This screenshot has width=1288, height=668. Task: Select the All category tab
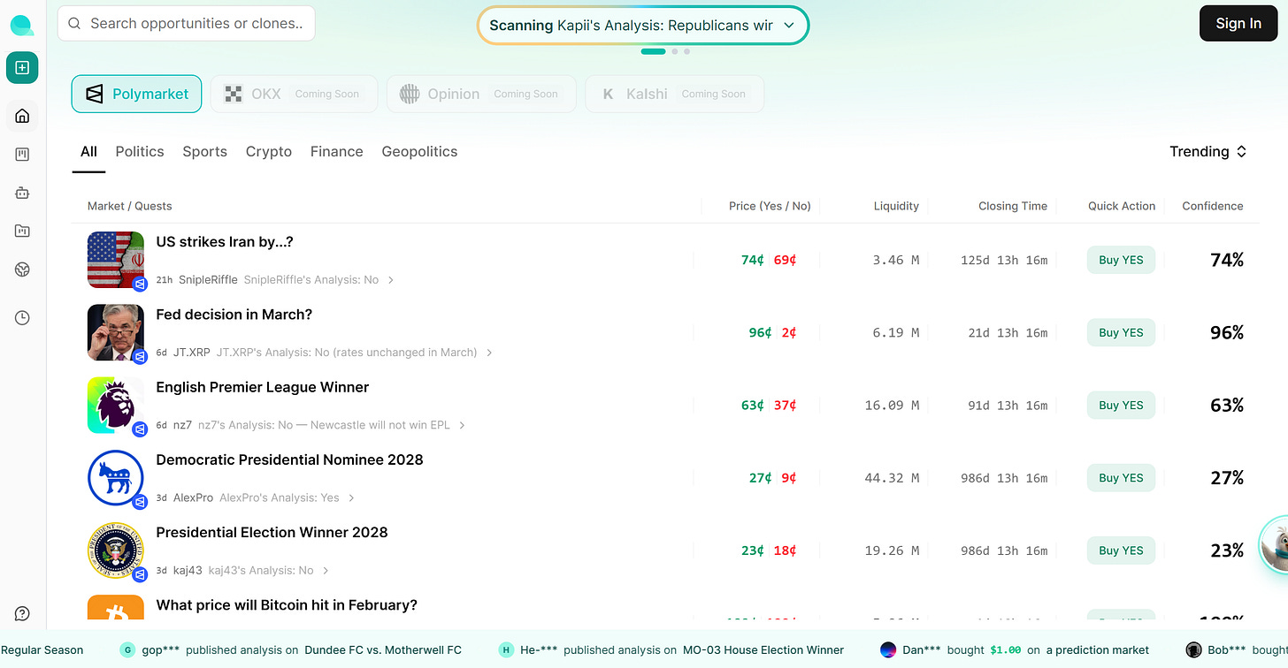tap(88, 152)
